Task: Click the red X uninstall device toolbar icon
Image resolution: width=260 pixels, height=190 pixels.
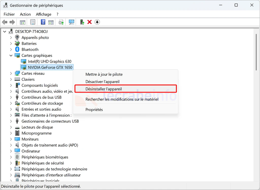Action: click(89, 22)
